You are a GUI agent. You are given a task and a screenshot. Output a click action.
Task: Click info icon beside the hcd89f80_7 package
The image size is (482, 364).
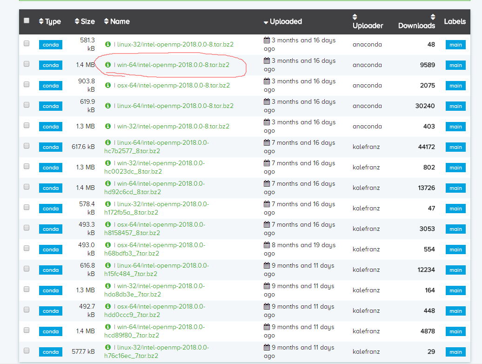pyautogui.click(x=108, y=327)
